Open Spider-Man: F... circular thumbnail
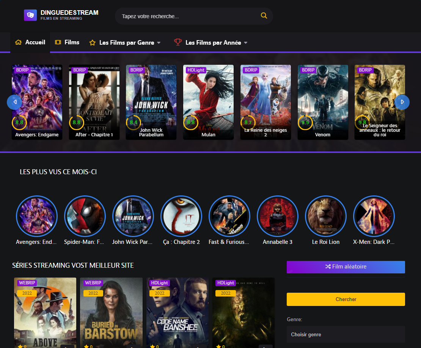The image size is (421, 348). (85, 216)
